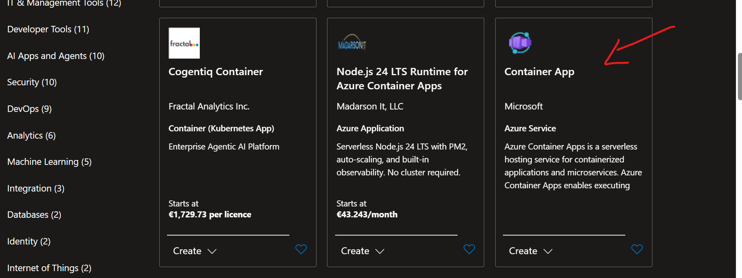Screen dimensions: 742x278
Task: Click the Madarson It, LLC publisher text
Action: point(370,106)
